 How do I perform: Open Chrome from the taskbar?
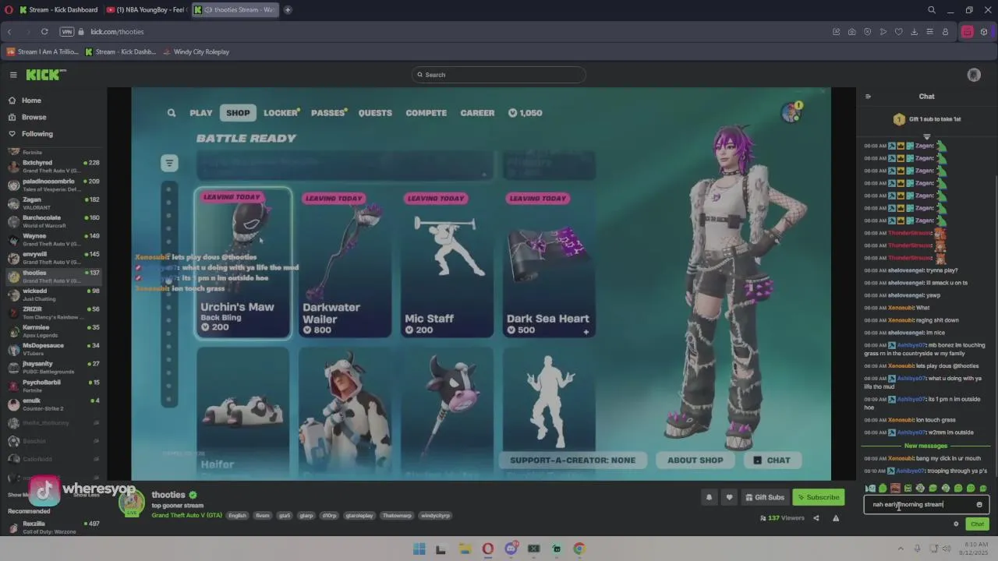(x=579, y=549)
